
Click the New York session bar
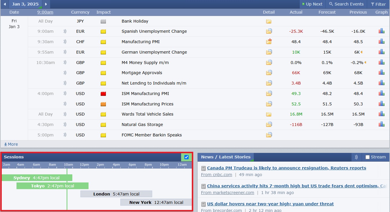[x=156, y=202]
